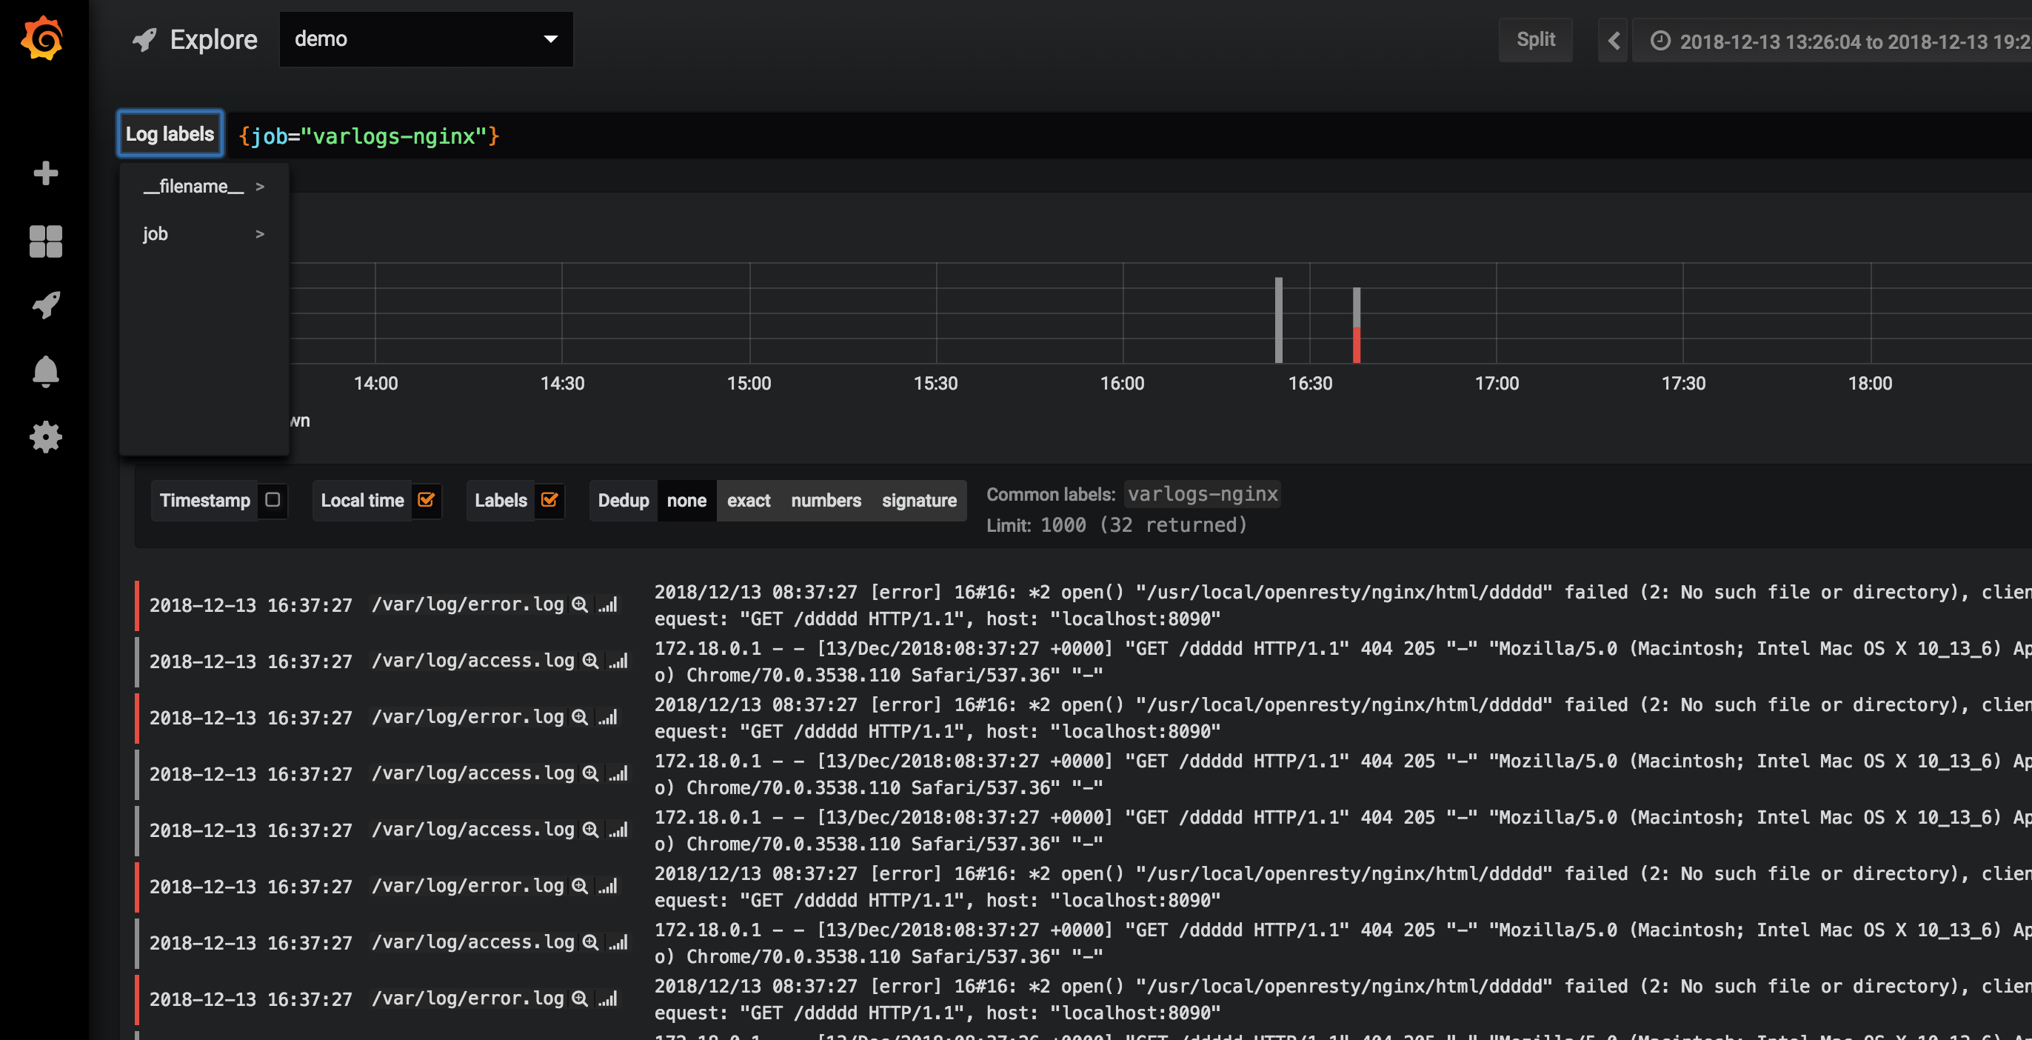2032x1040 pixels.
Task: Shift time range back with left arrow
Action: (x=1613, y=40)
